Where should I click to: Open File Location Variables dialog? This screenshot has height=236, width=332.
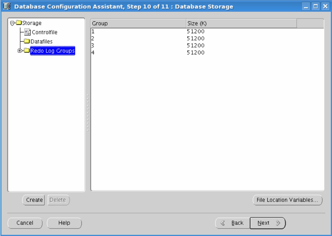point(287,200)
